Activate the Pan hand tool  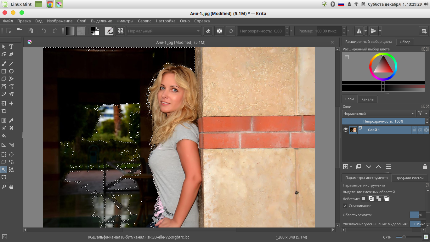click(11, 187)
